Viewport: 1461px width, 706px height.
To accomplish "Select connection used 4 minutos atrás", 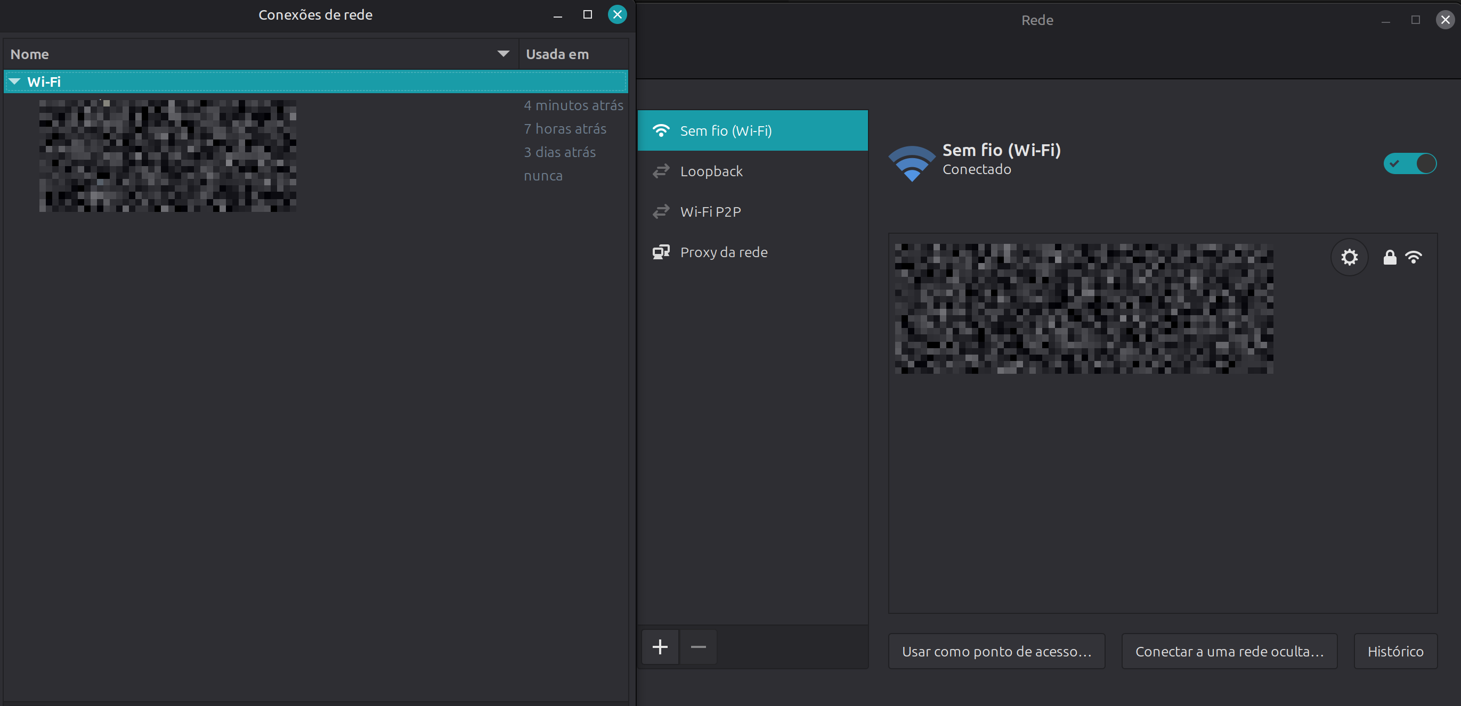I will click(x=573, y=105).
